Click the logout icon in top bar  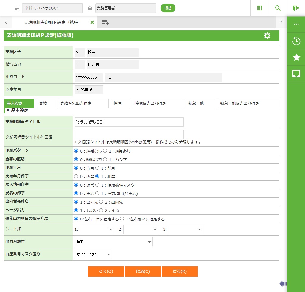click(296, 8)
